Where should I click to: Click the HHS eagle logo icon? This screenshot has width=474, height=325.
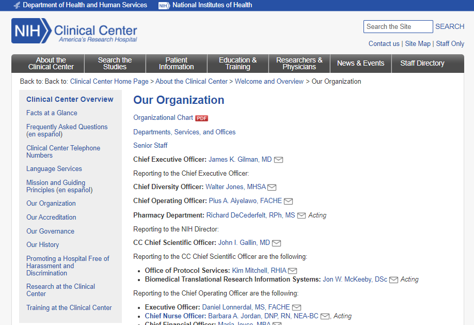(17, 5)
